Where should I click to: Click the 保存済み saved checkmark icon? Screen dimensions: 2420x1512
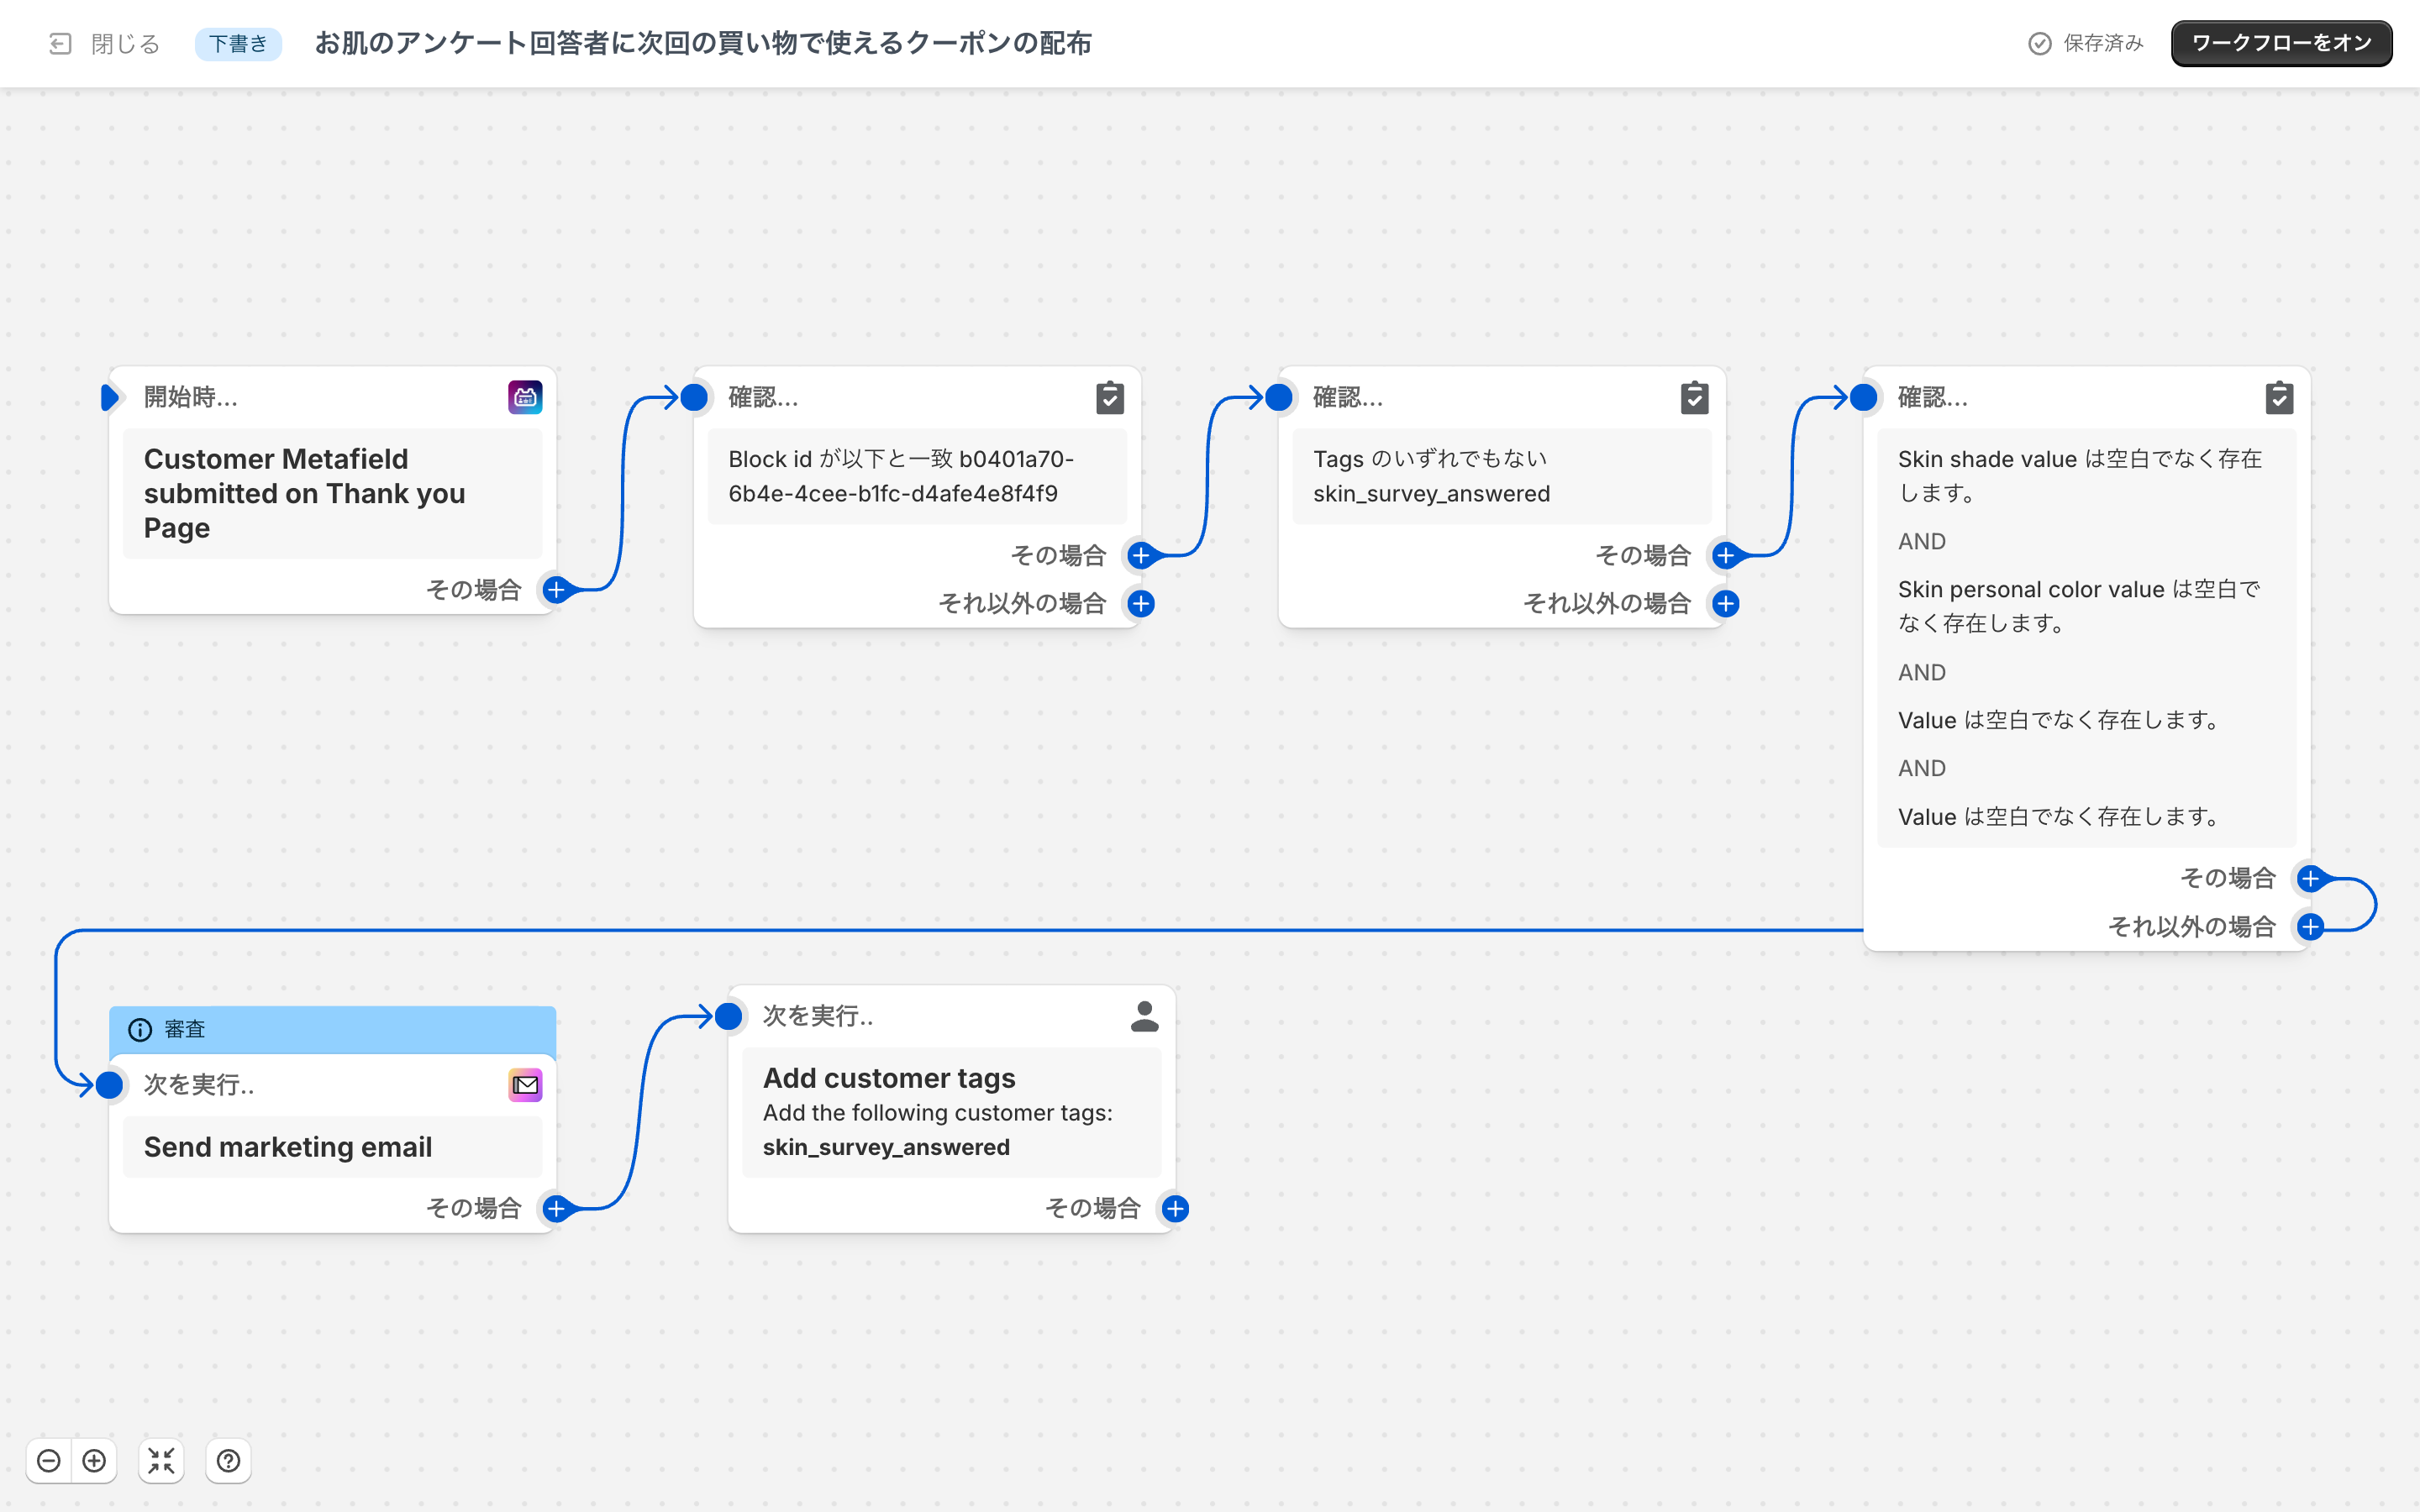click(2039, 43)
